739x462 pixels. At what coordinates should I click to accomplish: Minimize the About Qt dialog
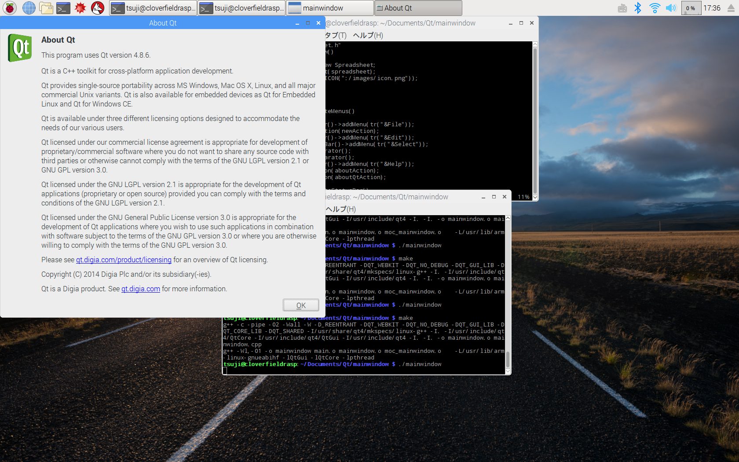click(297, 23)
